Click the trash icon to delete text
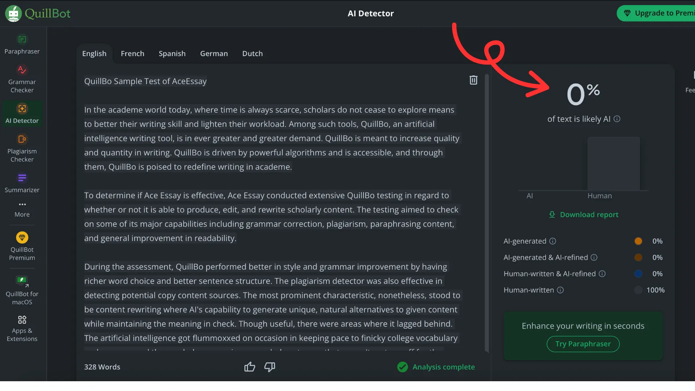The height and width of the screenshot is (391, 695). tap(473, 80)
